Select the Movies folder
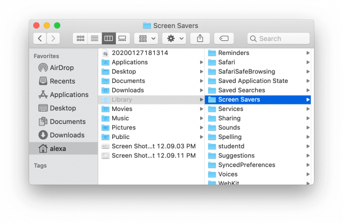This screenshot has width=343, height=223. [x=152, y=109]
